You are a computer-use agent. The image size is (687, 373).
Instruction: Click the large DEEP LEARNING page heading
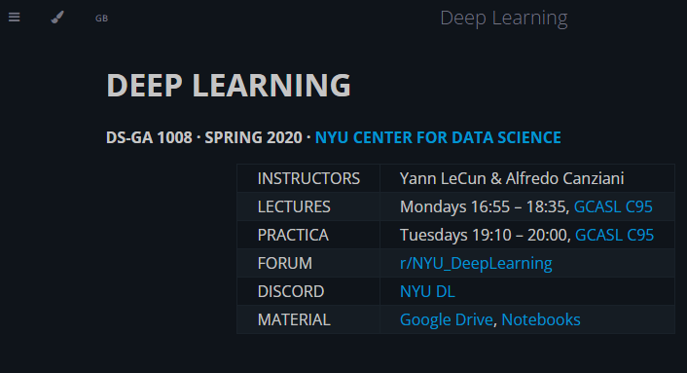pyautogui.click(x=229, y=85)
